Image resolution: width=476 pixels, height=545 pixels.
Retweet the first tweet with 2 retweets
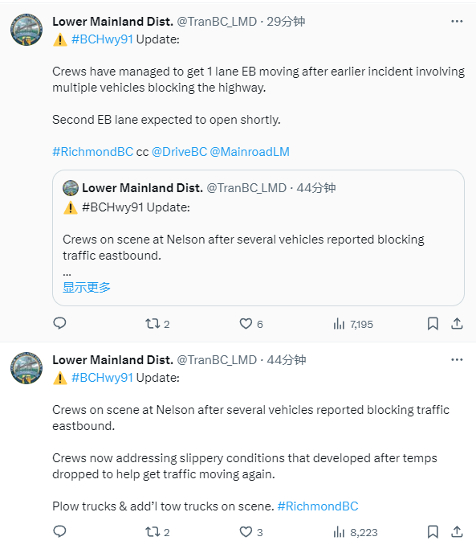pyautogui.click(x=157, y=324)
